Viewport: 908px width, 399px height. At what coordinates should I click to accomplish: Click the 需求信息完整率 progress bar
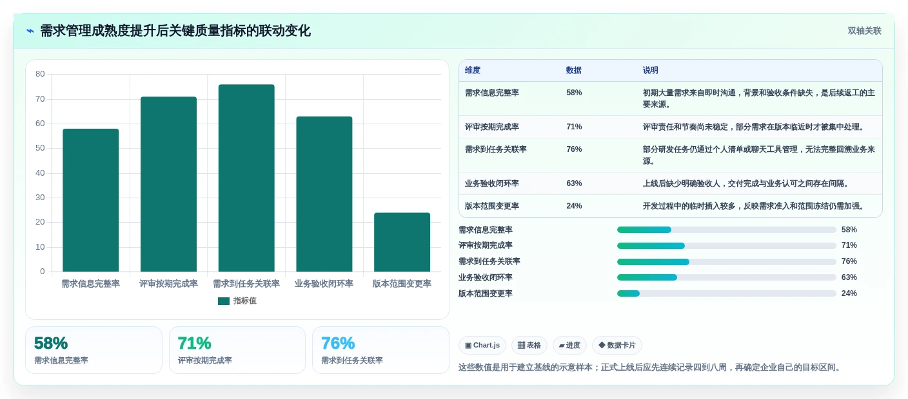(727, 230)
